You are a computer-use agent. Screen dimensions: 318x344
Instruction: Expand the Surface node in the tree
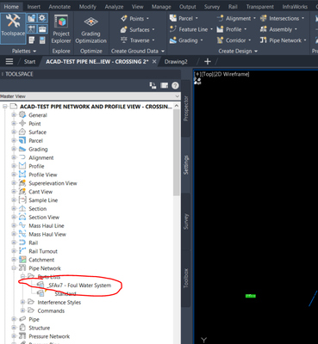(x=14, y=132)
